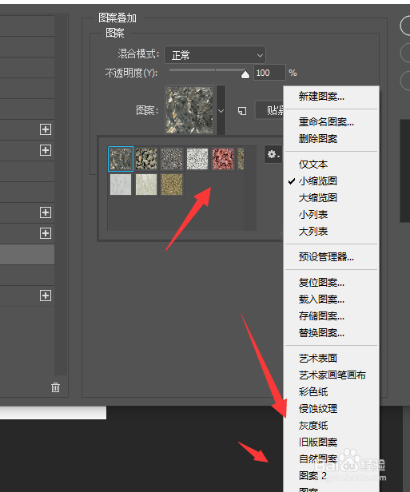This screenshot has height=492, width=410.
Task: Select the white granite pattern swatch
Action: tap(197, 159)
